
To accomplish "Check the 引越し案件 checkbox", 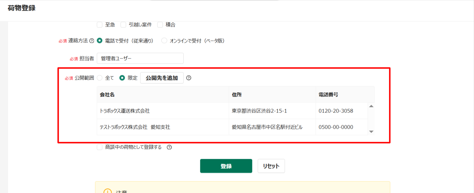I will click(x=123, y=25).
